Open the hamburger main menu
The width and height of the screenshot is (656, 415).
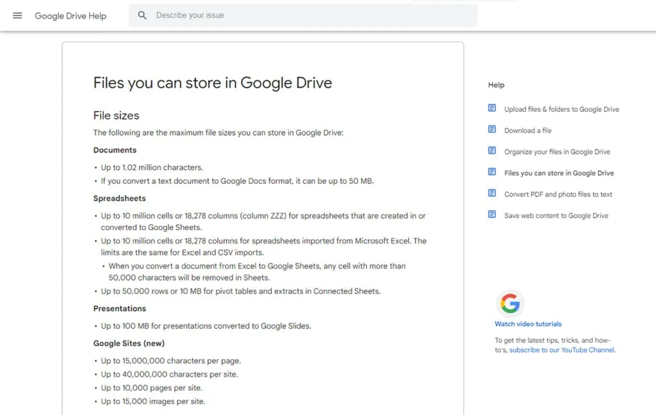click(x=17, y=15)
